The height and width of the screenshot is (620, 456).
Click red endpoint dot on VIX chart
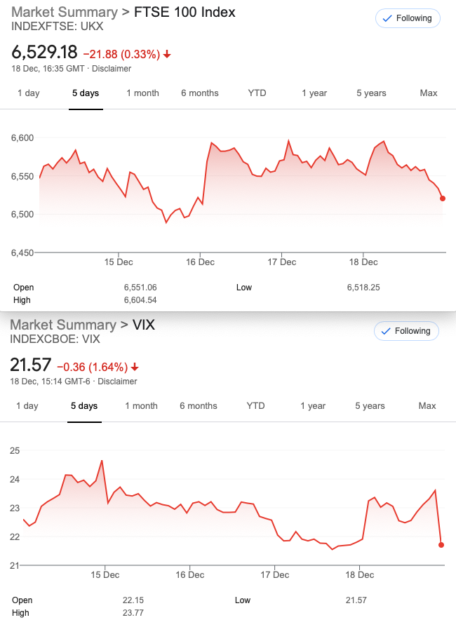click(x=441, y=544)
